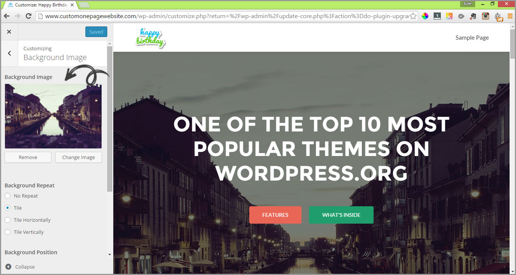Select the No Repeat radio option
The height and width of the screenshot is (275, 516).
pyautogui.click(x=8, y=196)
